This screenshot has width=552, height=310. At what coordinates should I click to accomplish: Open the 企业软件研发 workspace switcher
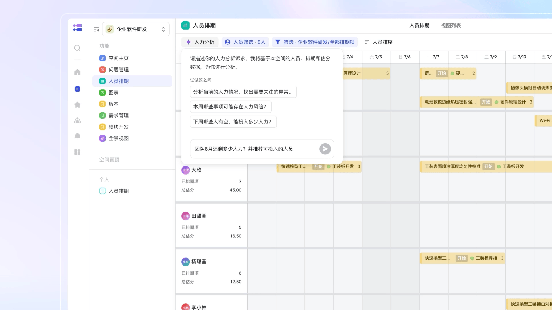pos(136,29)
